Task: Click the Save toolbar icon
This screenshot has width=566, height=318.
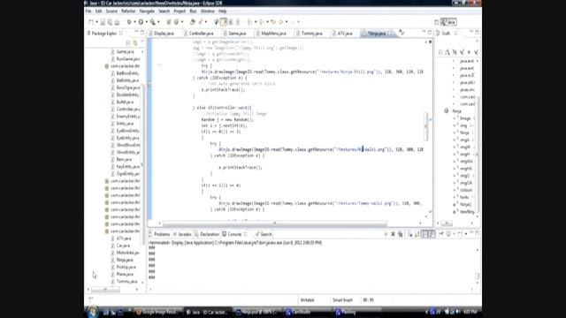Action: (x=103, y=22)
